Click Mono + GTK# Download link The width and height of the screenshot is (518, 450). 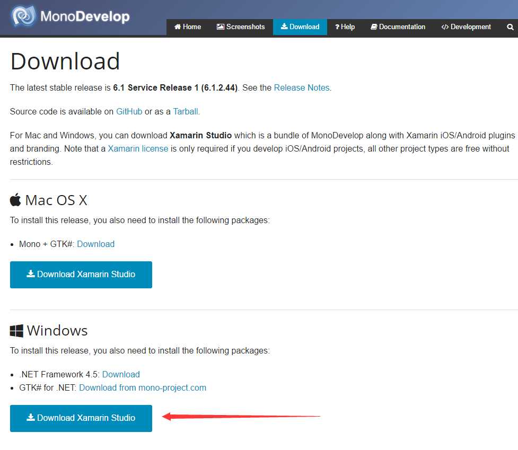[96, 244]
